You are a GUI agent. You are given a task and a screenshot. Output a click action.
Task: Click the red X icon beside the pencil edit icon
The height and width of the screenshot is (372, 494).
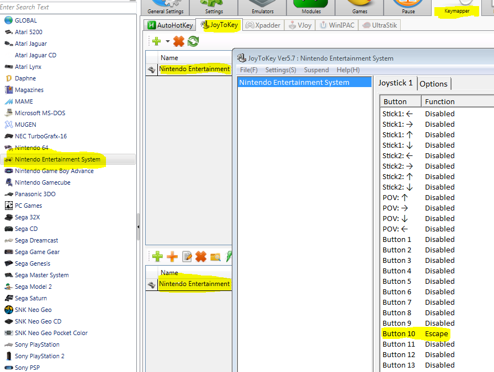coord(201,256)
